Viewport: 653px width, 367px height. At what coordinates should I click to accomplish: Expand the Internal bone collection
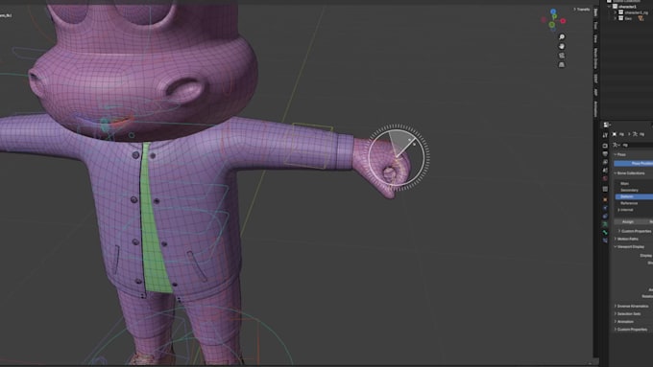click(618, 210)
